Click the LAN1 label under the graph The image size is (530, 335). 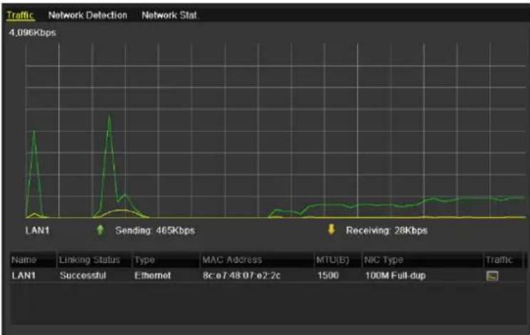click(37, 231)
